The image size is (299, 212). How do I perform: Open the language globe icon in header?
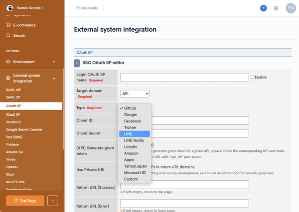[276, 8]
